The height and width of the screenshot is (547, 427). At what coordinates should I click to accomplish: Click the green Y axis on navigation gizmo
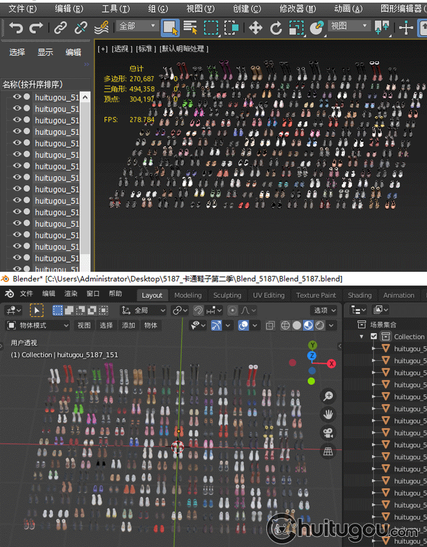(313, 345)
